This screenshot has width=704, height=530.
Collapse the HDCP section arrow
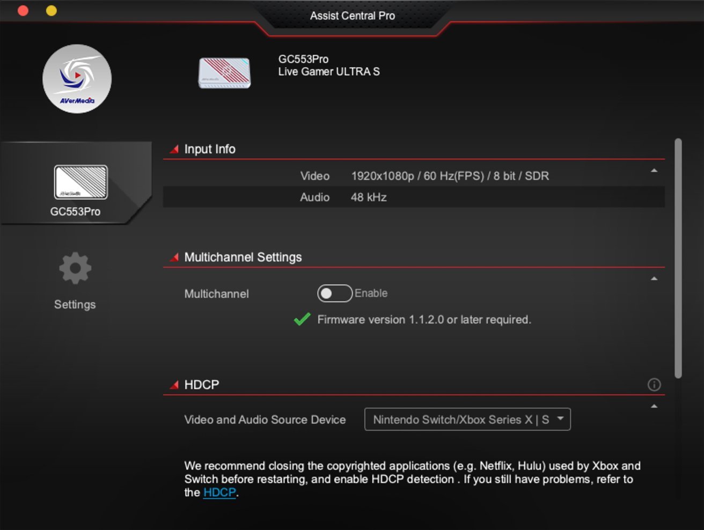[654, 407]
